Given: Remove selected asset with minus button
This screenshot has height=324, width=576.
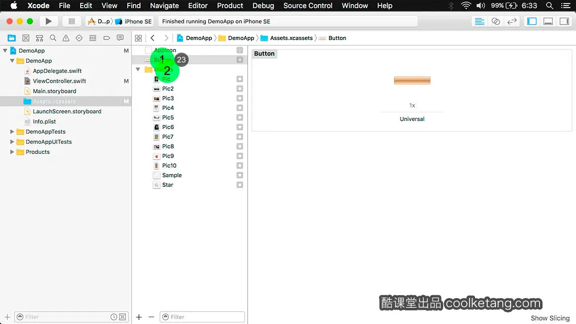Looking at the screenshot, I should tap(151, 317).
